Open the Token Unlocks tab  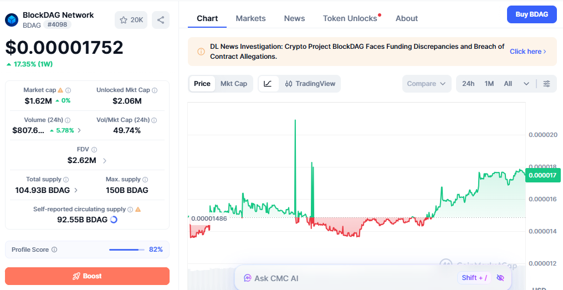tap(350, 18)
